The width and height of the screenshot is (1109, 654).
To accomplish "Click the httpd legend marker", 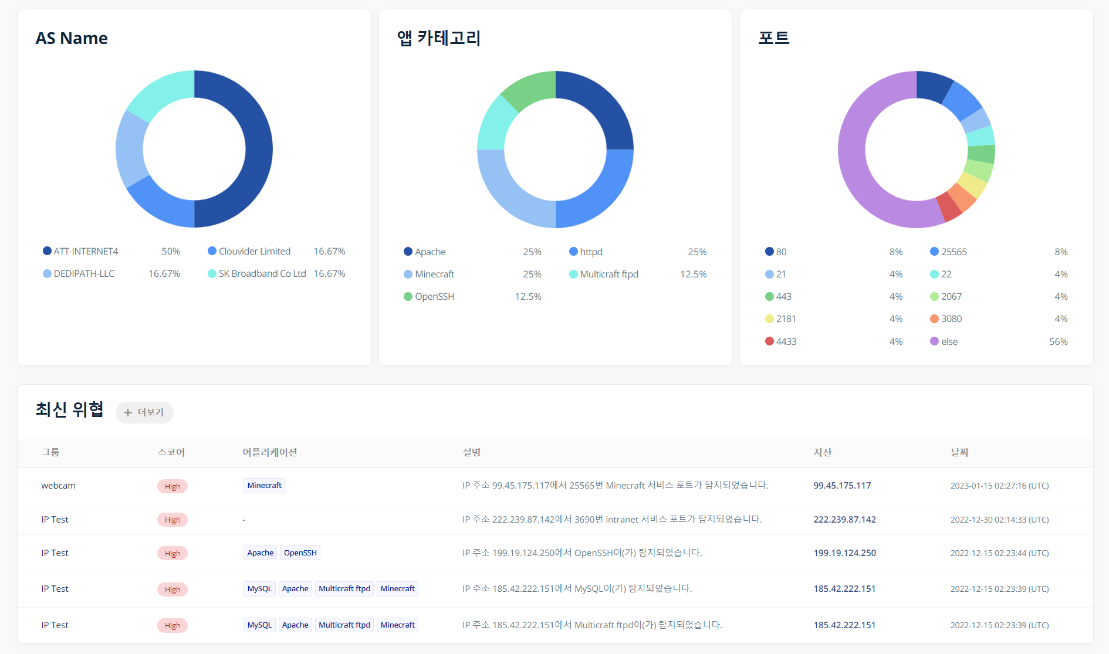I will click(x=573, y=252).
